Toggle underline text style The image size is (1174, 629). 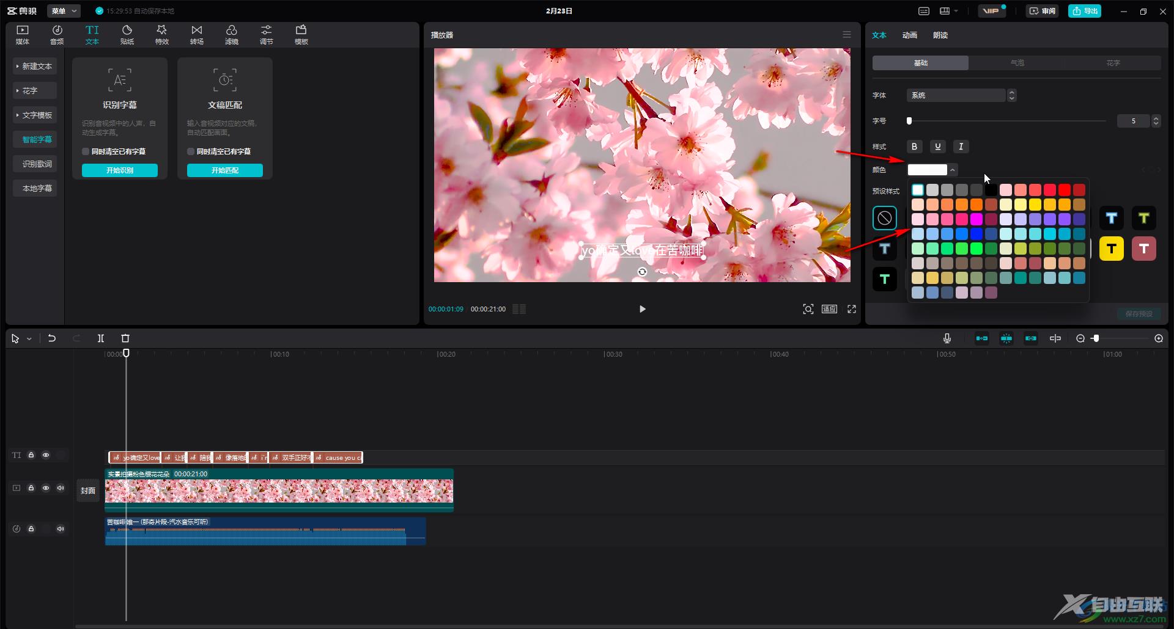[937, 147]
